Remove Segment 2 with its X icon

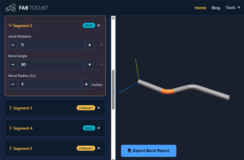[99, 25]
